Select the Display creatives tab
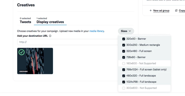The image size is (185, 96). [50, 20]
